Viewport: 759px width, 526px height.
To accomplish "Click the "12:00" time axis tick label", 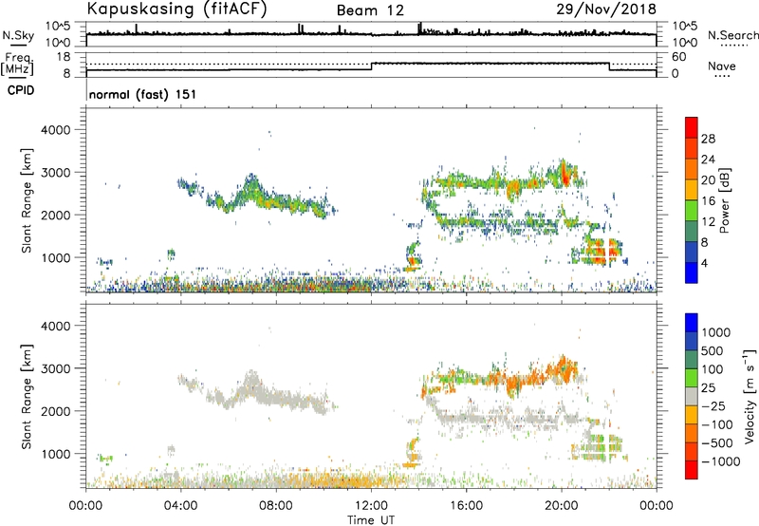I will coord(371,506).
